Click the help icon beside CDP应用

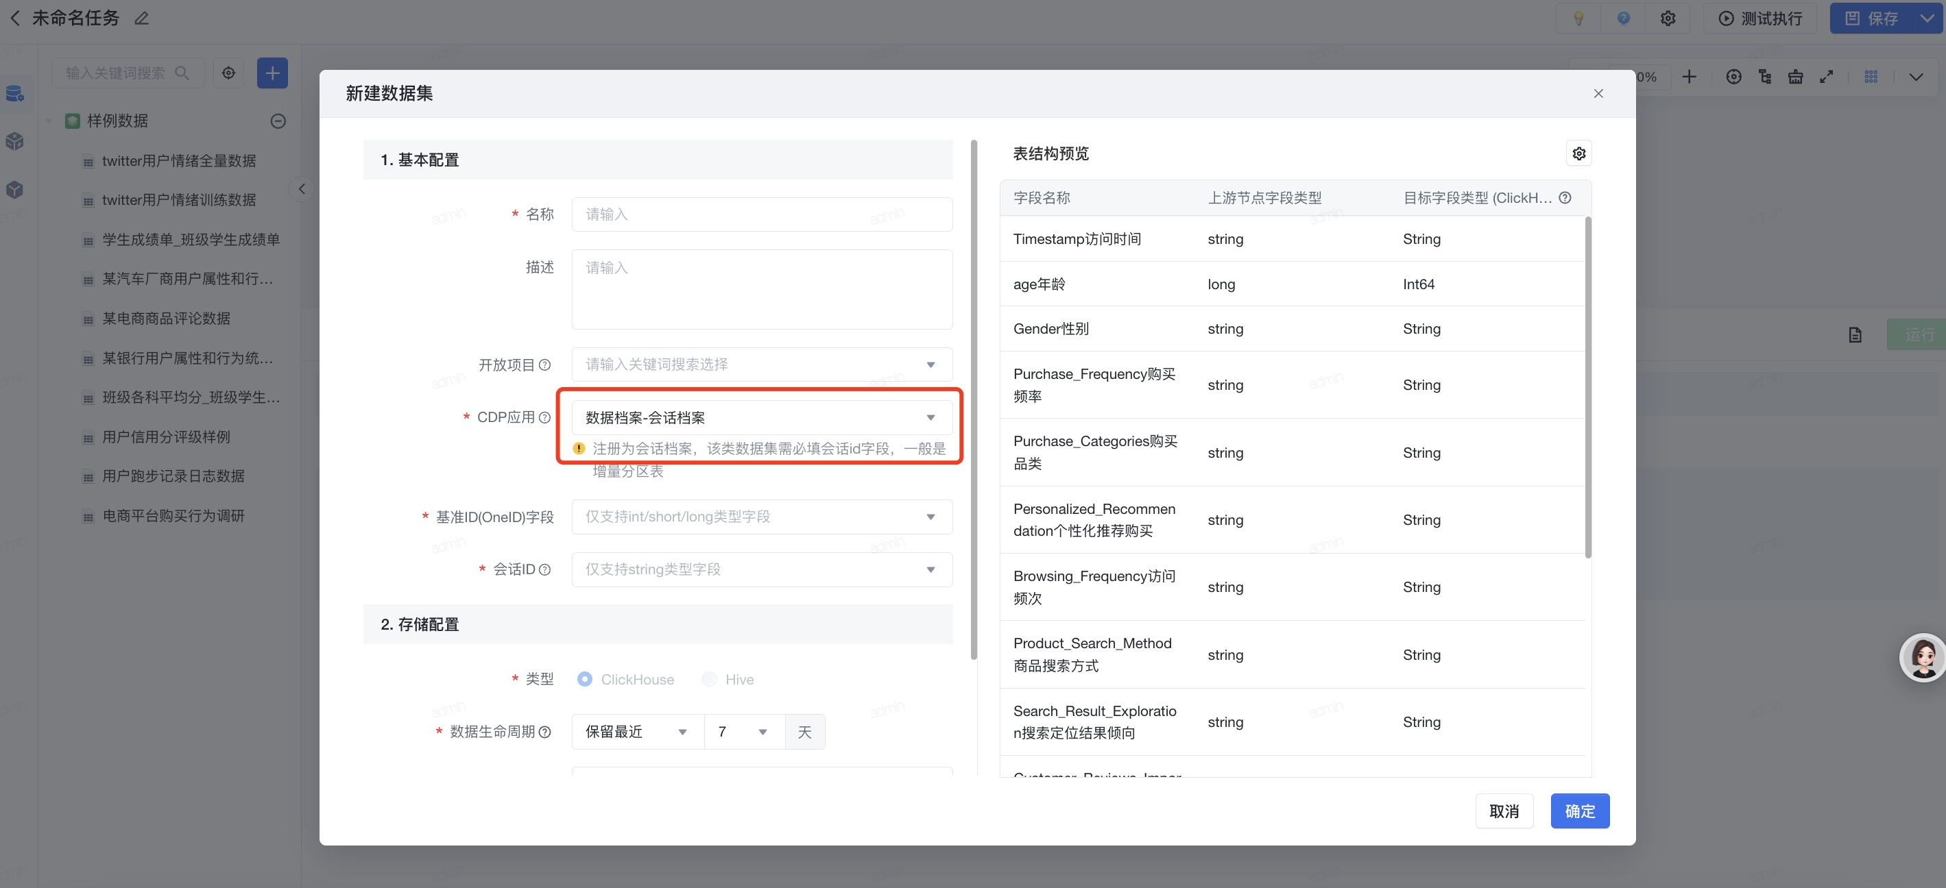tap(544, 417)
